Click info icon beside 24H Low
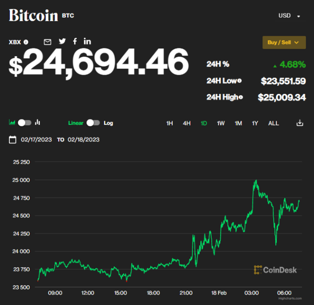 pos(240,81)
